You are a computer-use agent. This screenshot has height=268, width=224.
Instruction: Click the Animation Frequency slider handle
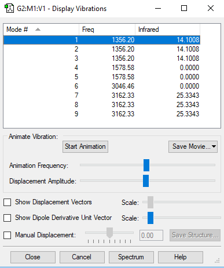pos(146,165)
